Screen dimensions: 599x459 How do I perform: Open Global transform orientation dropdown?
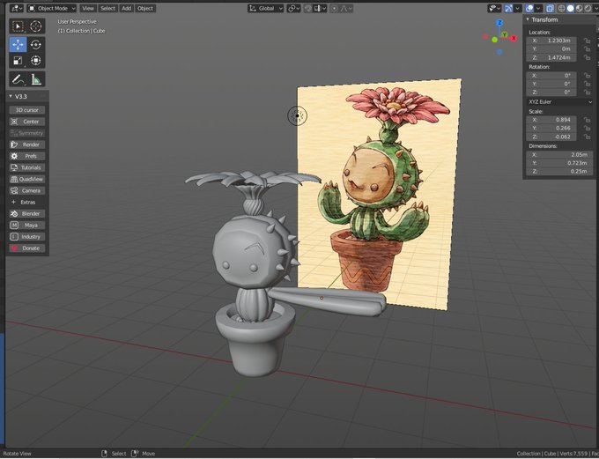click(x=265, y=8)
